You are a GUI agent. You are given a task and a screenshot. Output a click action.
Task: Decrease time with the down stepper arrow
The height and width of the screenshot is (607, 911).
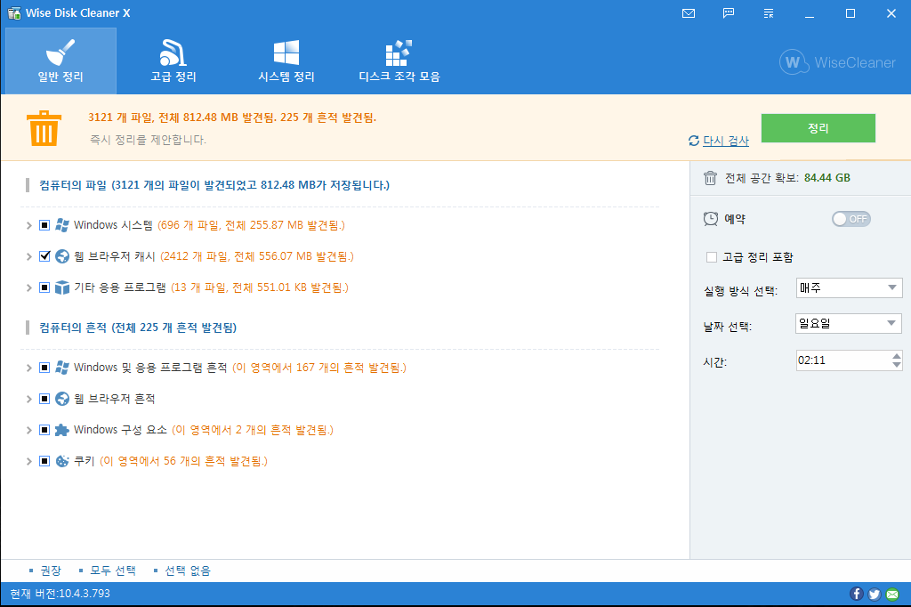pyautogui.click(x=897, y=365)
